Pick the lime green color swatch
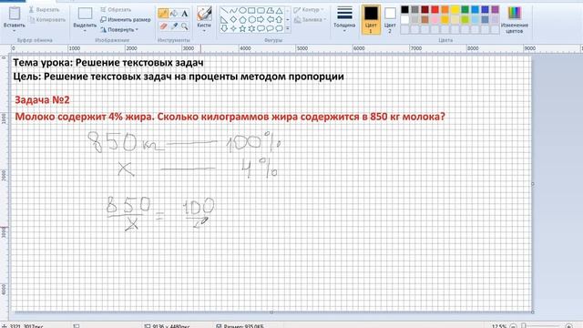The height and width of the screenshot is (328, 583). click(465, 19)
